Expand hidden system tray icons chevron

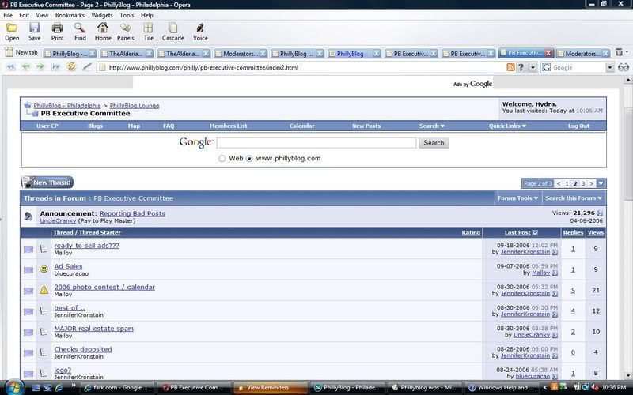544,388
